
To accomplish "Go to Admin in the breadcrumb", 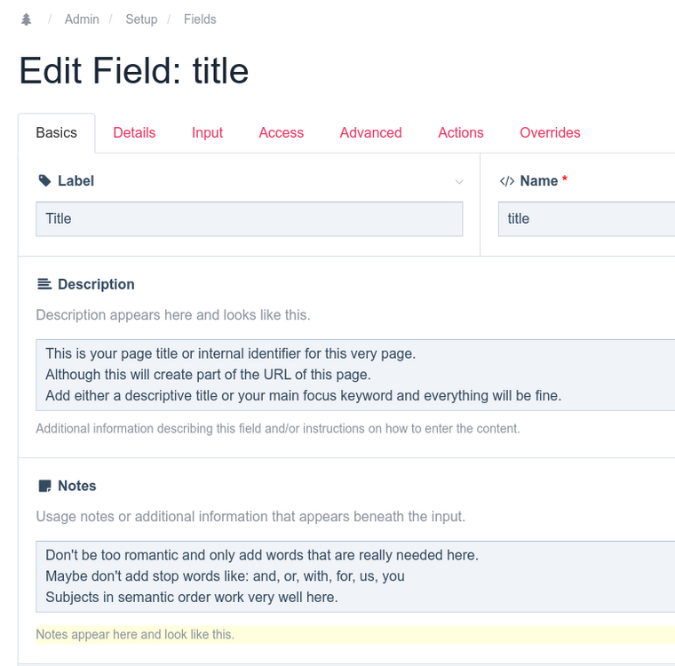I will click(x=82, y=20).
